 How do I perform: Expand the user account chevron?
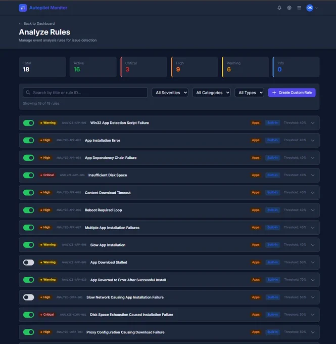[x=316, y=8]
